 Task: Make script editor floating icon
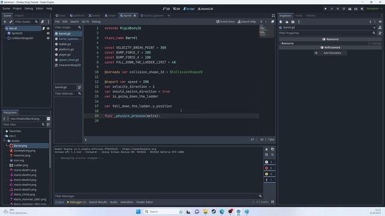coord(273,22)
